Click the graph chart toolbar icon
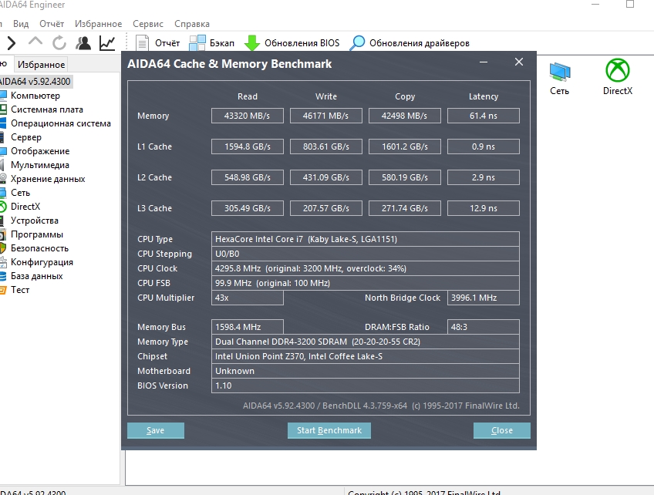The width and height of the screenshot is (654, 495). (x=107, y=43)
